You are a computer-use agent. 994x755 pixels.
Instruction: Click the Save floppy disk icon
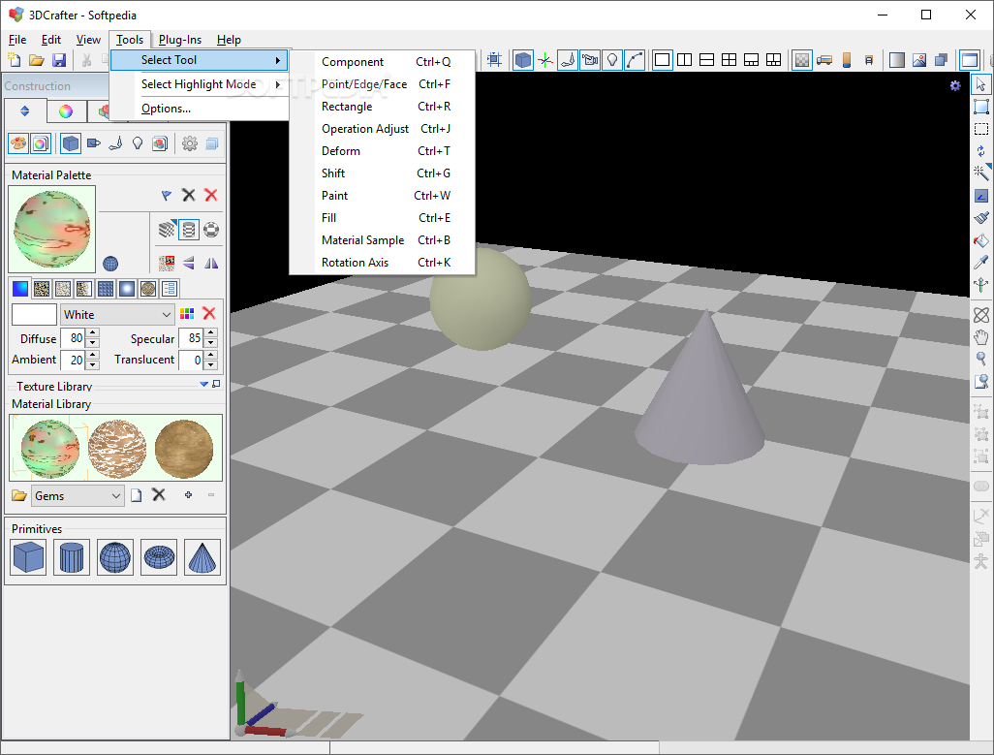point(59,60)
